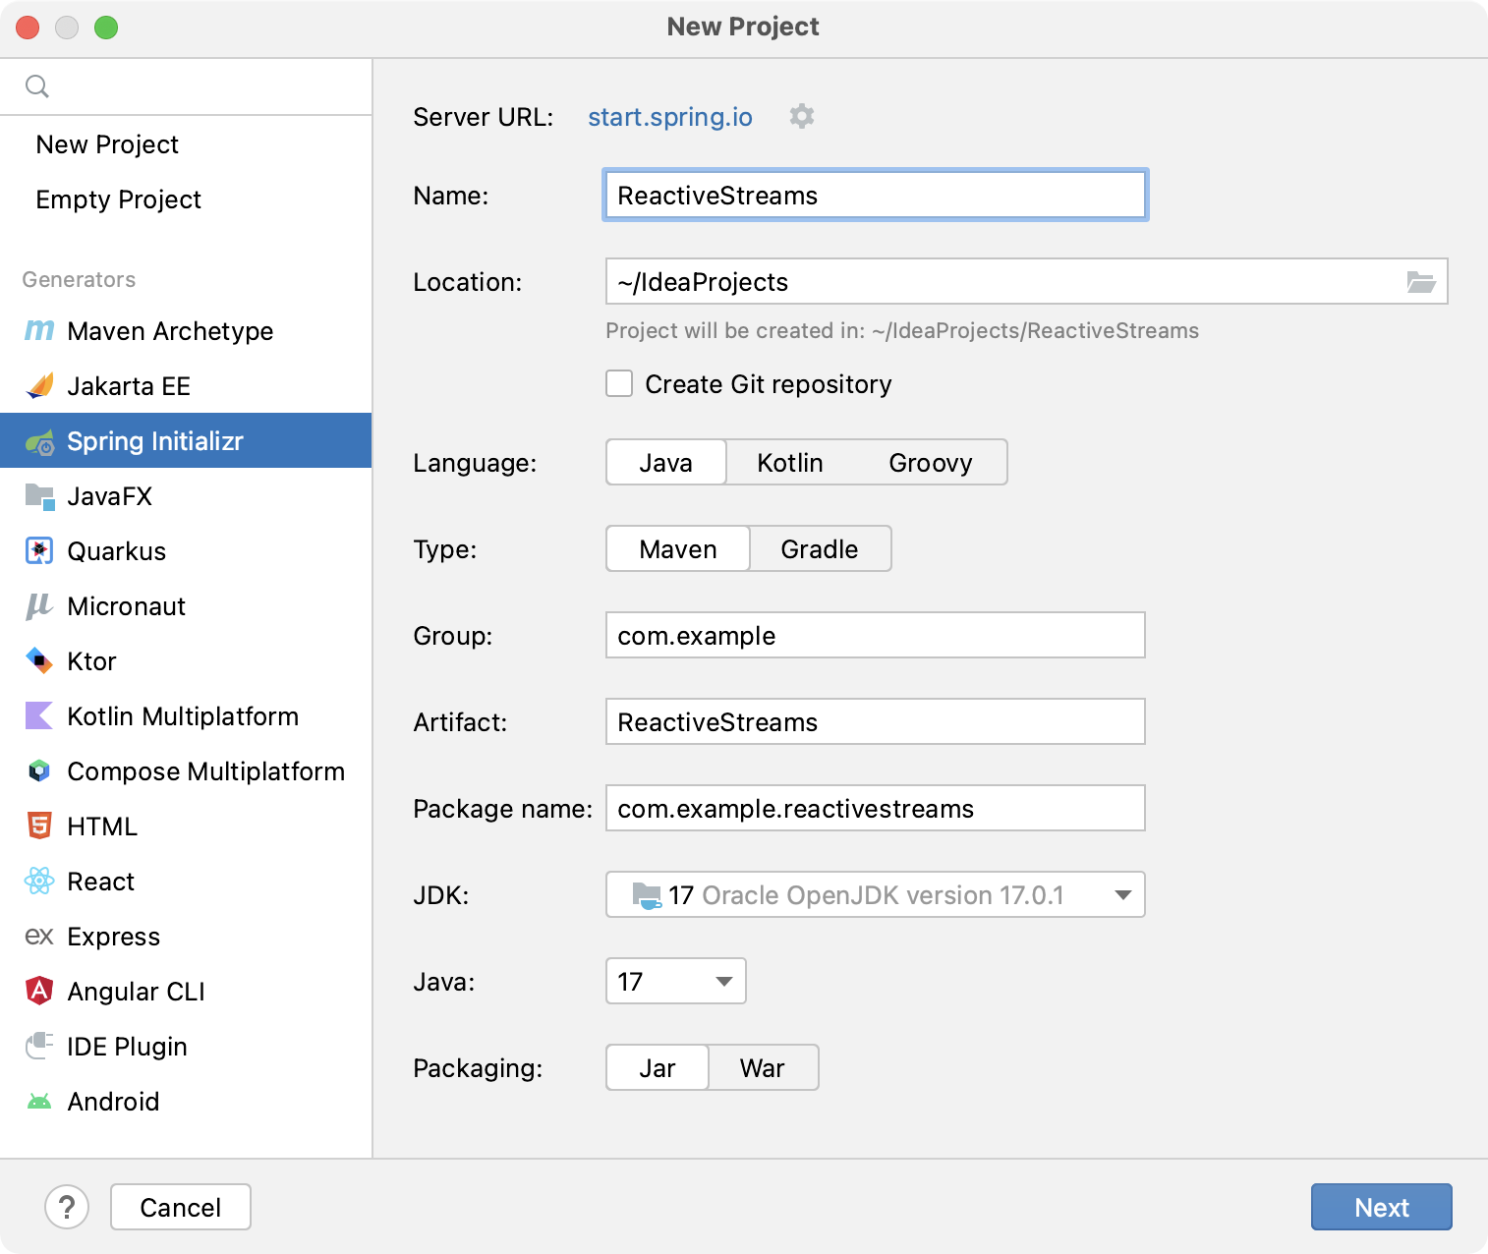Viewport: 1488px width, 1254px height.
Task: Focus the Artifact input field
Action: 876,721
